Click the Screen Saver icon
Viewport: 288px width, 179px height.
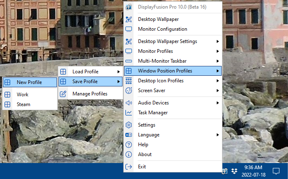129,91
